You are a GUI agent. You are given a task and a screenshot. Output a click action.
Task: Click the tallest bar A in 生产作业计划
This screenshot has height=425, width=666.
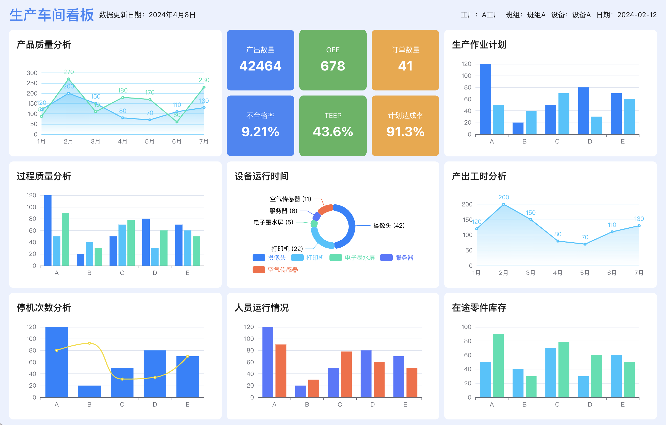point(485,99)
